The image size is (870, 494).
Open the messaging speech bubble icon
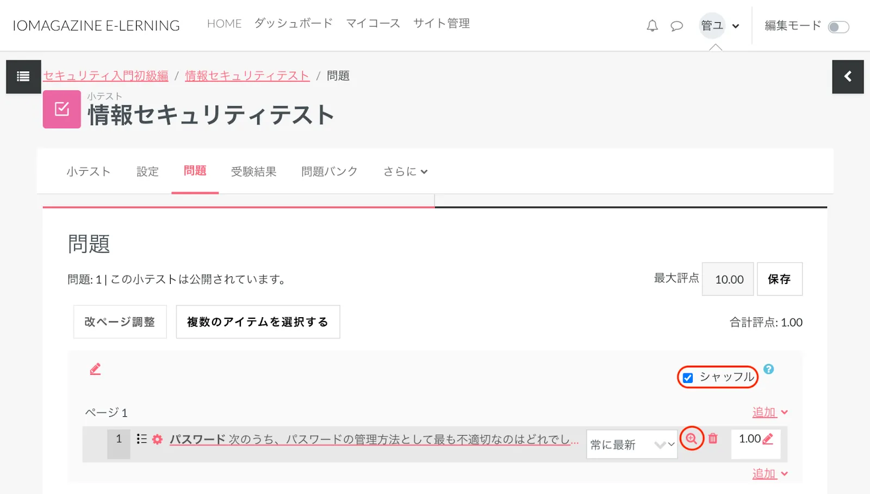click(676, 26)
